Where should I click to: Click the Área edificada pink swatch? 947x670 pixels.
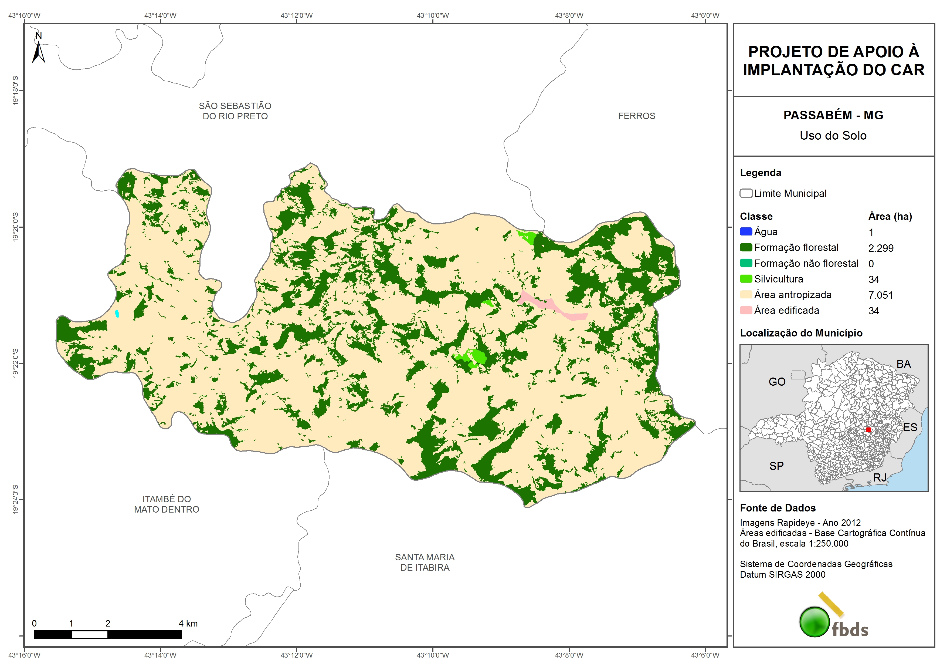[x=746, y=310]
